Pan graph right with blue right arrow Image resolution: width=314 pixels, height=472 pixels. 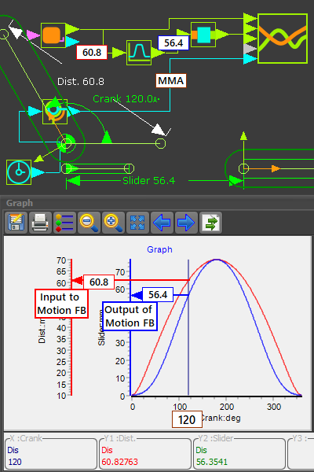pos(186,223)
